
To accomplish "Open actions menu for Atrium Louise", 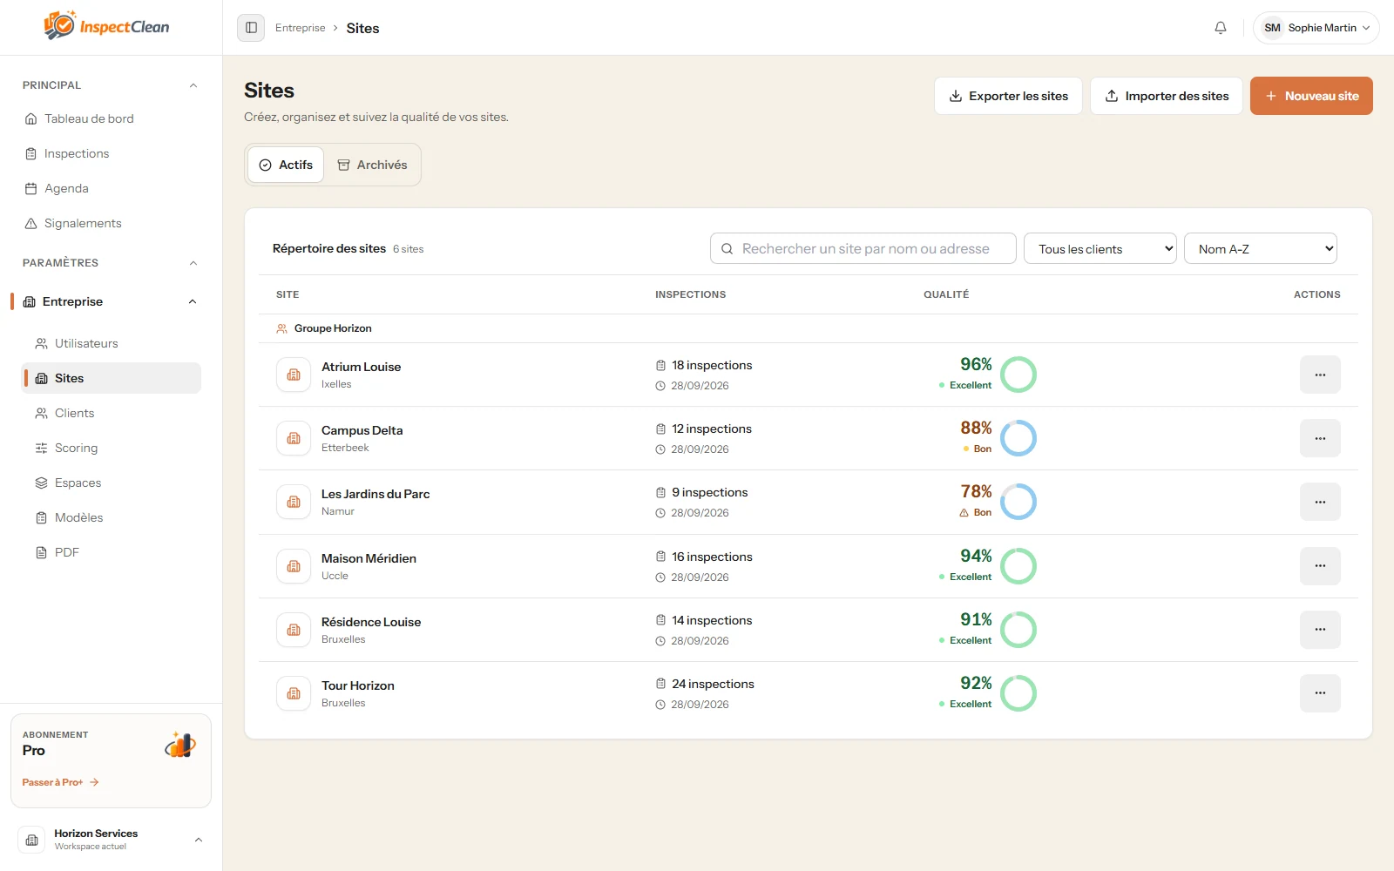I will [x=1320, y=375].
